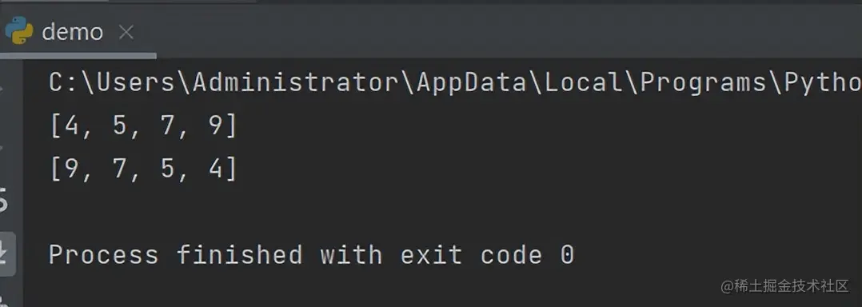Viewport: 862px width, 307px height.
Task: Click the exit code 0 number
Action: click(x=567, y=255)
